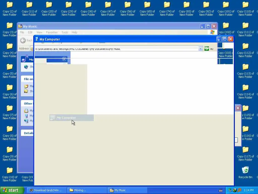Viewport: 258px width, 194px height.
Task: Collapse the task pane with the chevron
Action: tap(64, 59)
